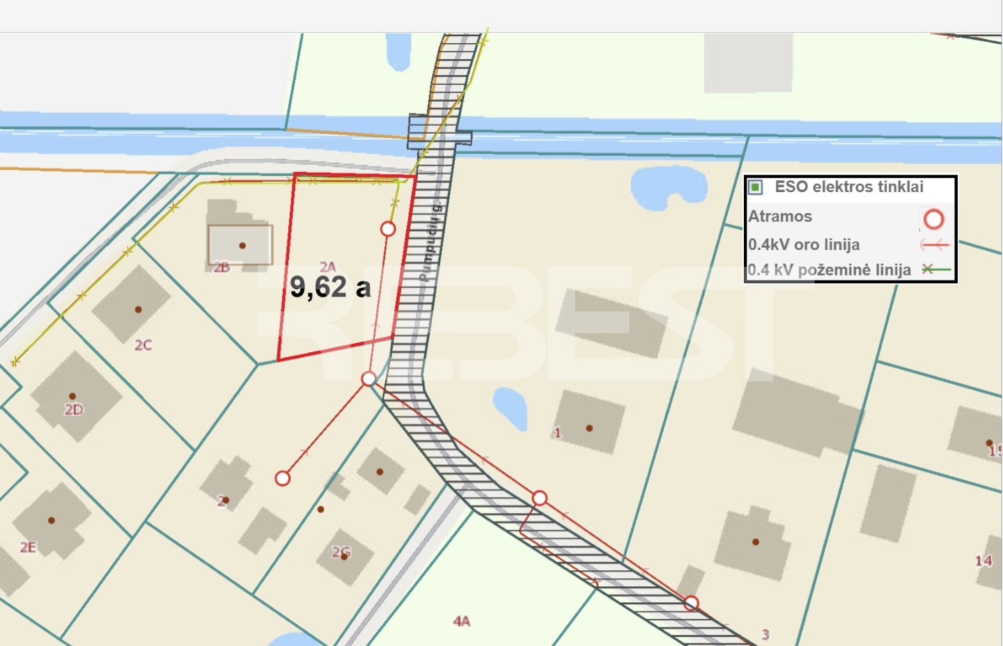Viewport: 1003px width, 646px height.
Task: Select the 9,62 a area label
Action: (x=330, y=287)
